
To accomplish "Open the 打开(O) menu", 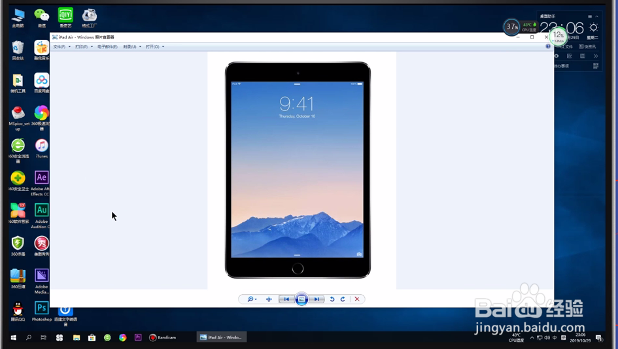I will click(x=155, y=47).
